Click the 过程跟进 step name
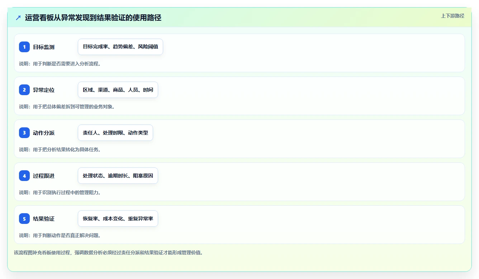The width and height of the screenshot is (479, 279). point(44,176)
